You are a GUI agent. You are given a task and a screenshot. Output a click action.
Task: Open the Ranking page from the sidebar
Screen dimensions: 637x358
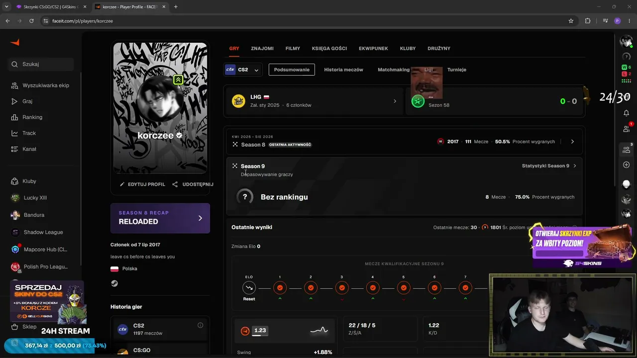click(27, 117)
